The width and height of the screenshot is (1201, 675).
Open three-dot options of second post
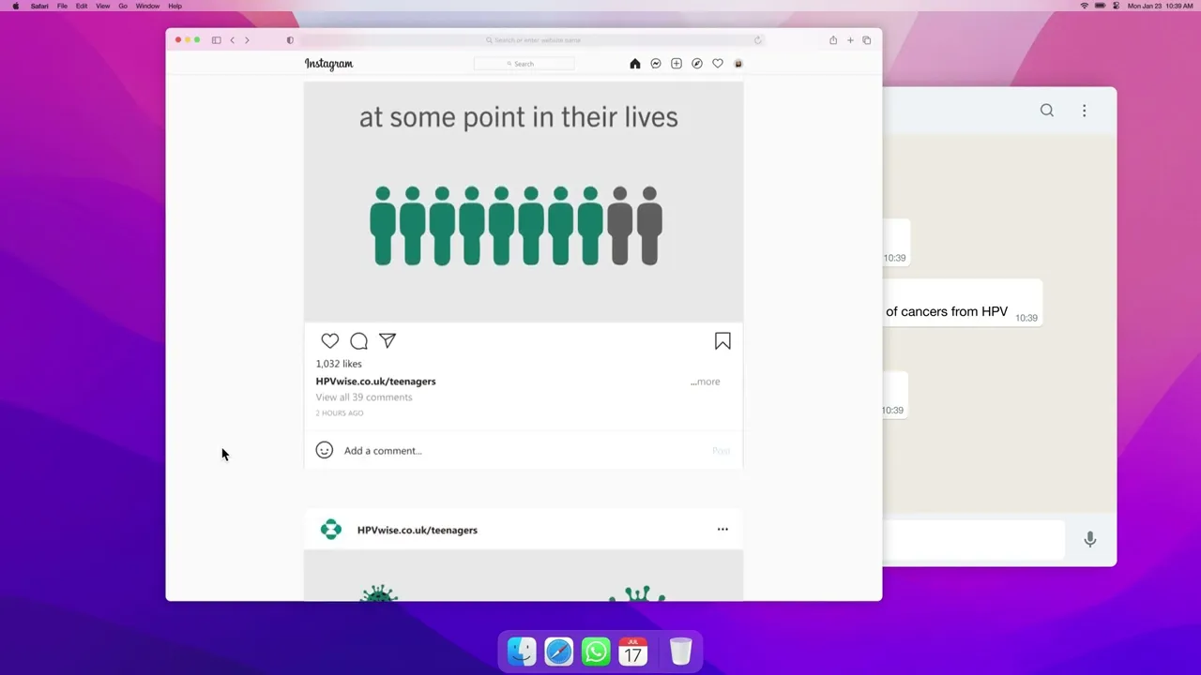coord(722,530)
